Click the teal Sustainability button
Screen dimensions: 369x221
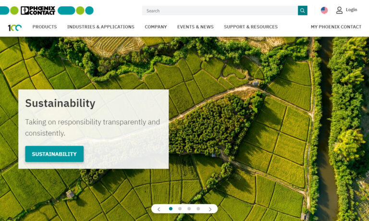(x=54, y=154)
